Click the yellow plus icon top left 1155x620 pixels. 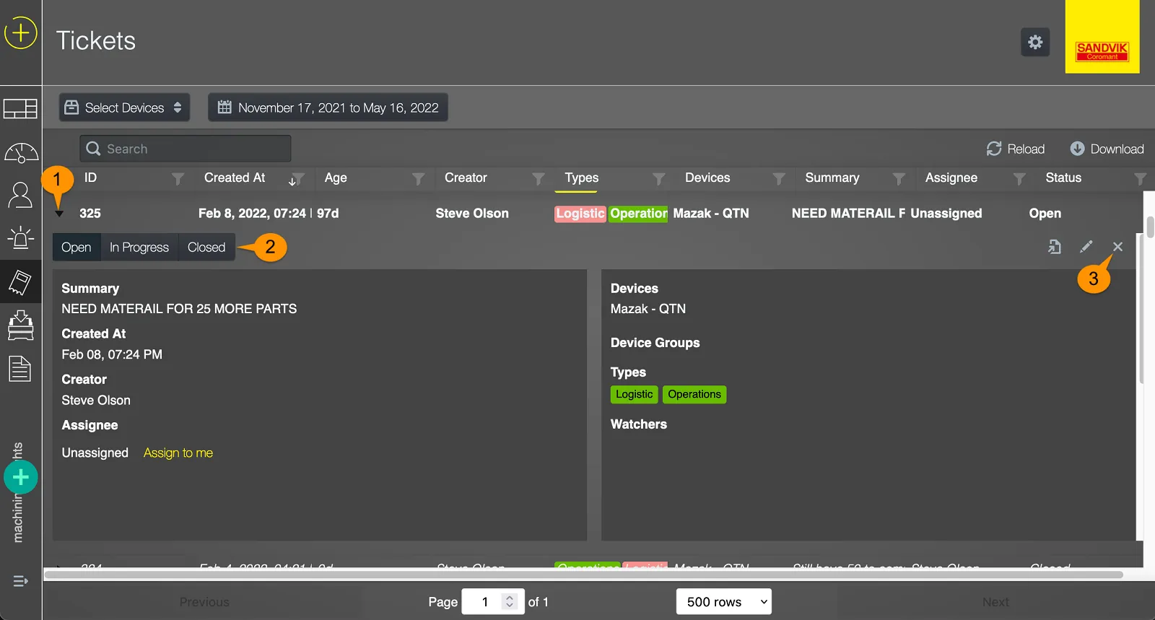point(20,33)
